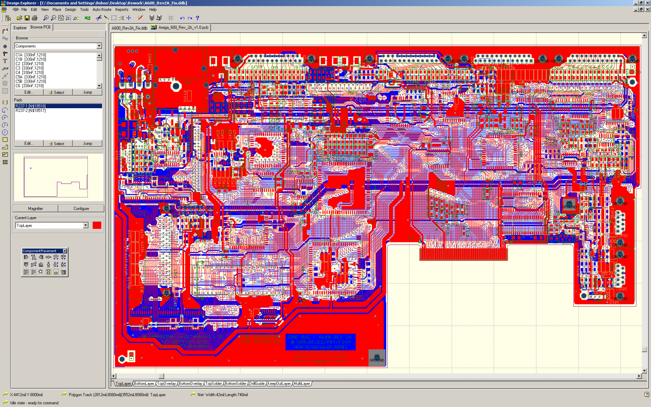651x407 pixels.
Task: Select the Place String text tool
Action: tap(5, 61)
